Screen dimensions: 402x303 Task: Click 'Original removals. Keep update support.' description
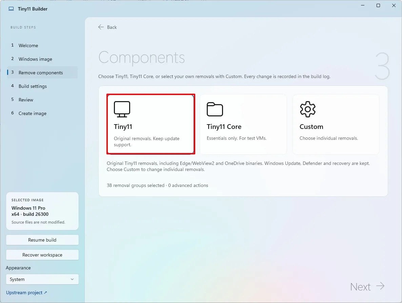click(147, 141)
